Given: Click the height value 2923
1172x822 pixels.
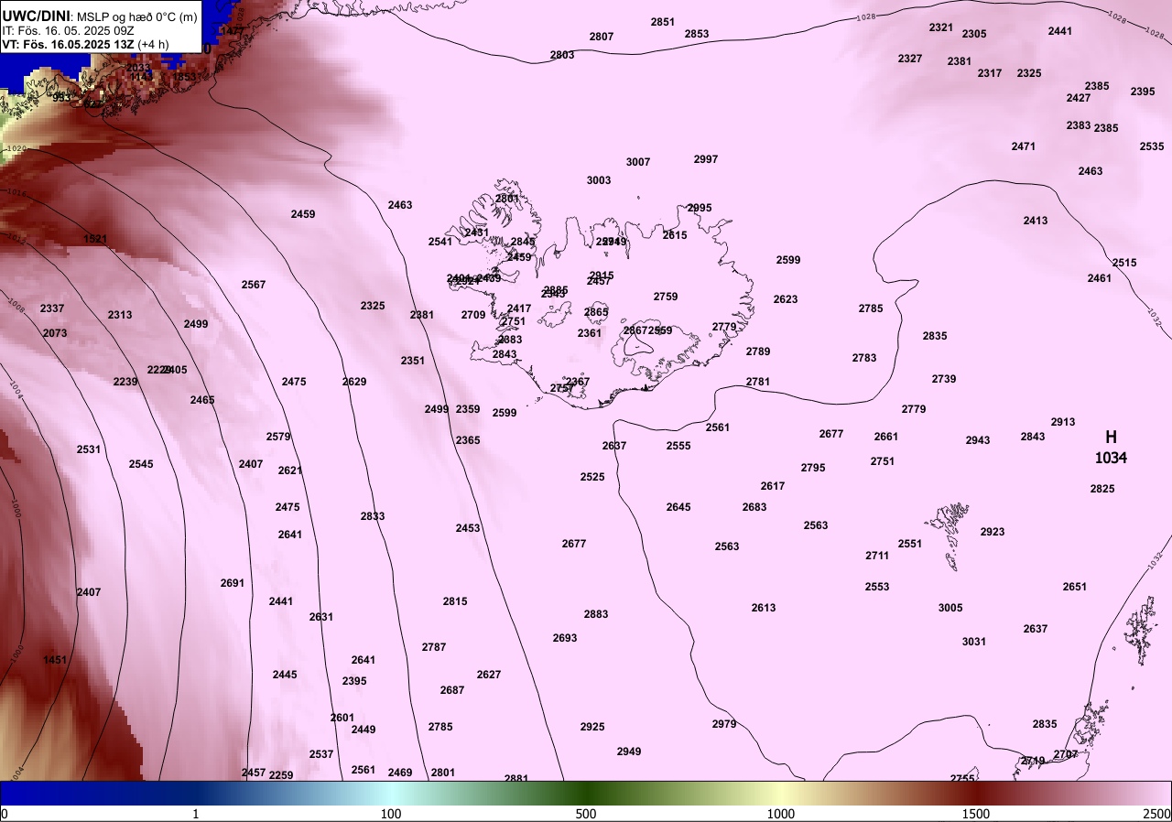Looking at the screenshot, I should [x=993, y=532].
